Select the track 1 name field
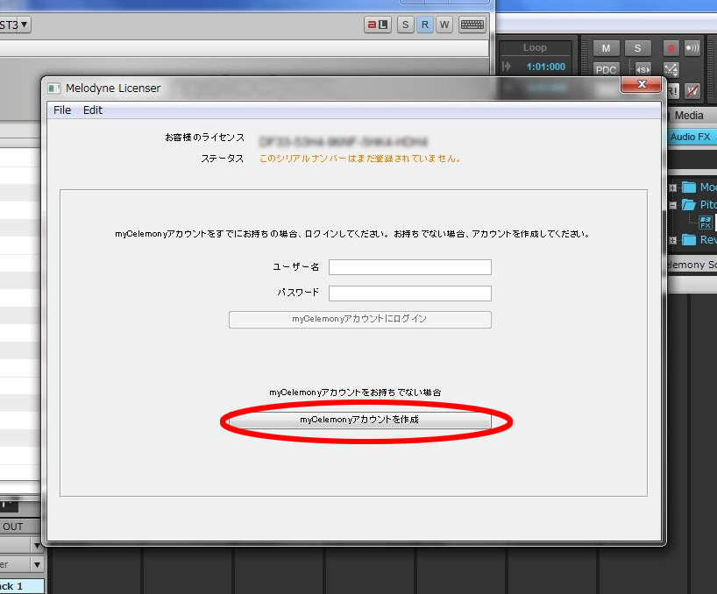 point(22,586)
